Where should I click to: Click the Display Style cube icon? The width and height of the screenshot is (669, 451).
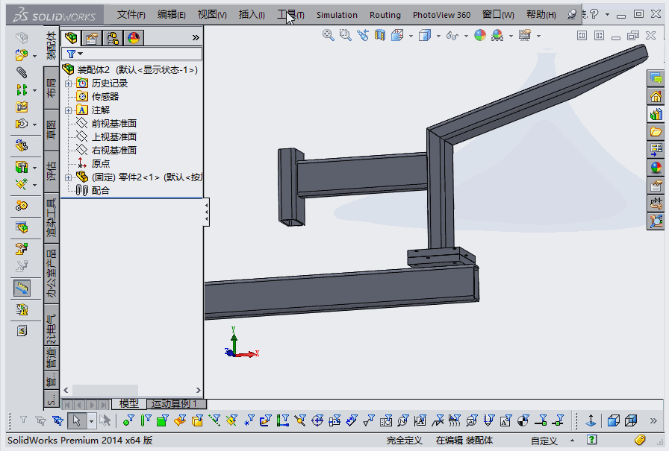[x=425, y=35]
